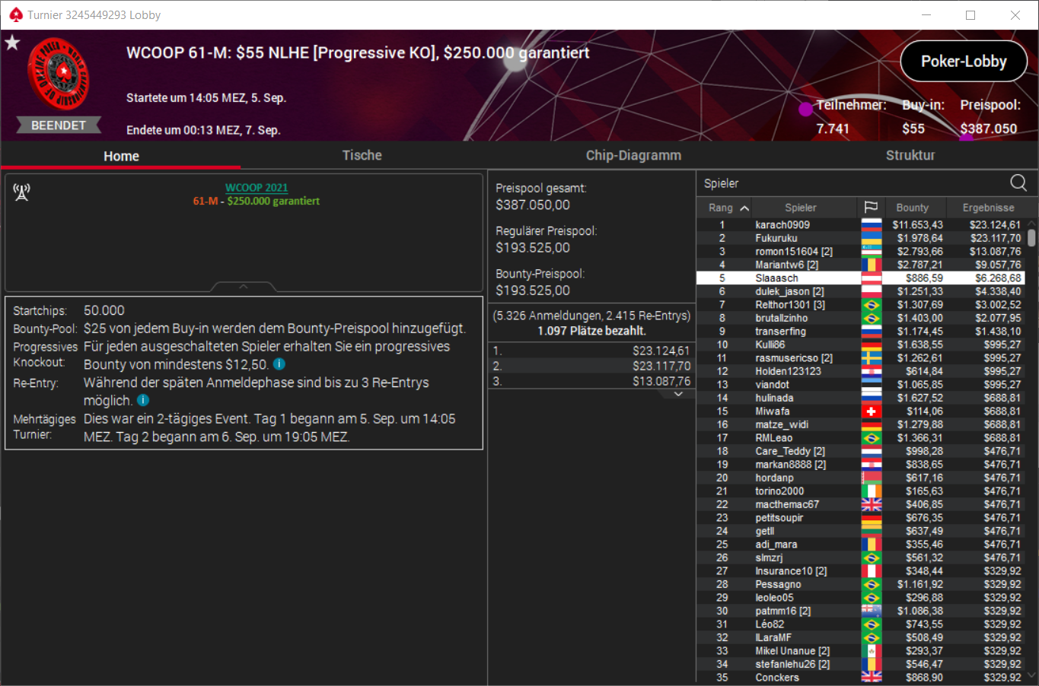Click the player list scroll up arrow
Screen dimensions: 1039x686
[1031, 224]
